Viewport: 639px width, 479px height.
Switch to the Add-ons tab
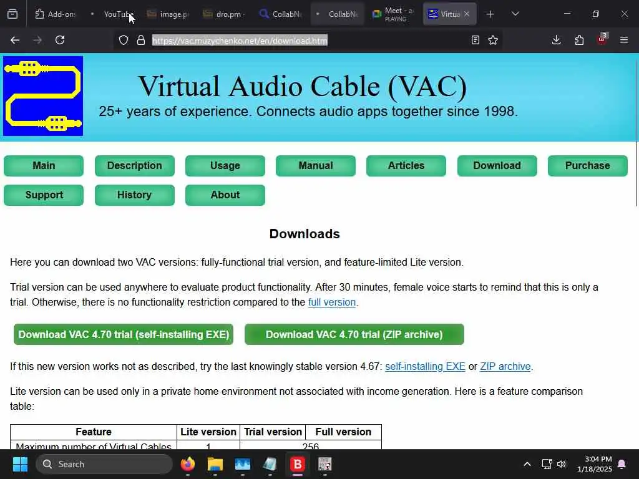tap(55, 14)
